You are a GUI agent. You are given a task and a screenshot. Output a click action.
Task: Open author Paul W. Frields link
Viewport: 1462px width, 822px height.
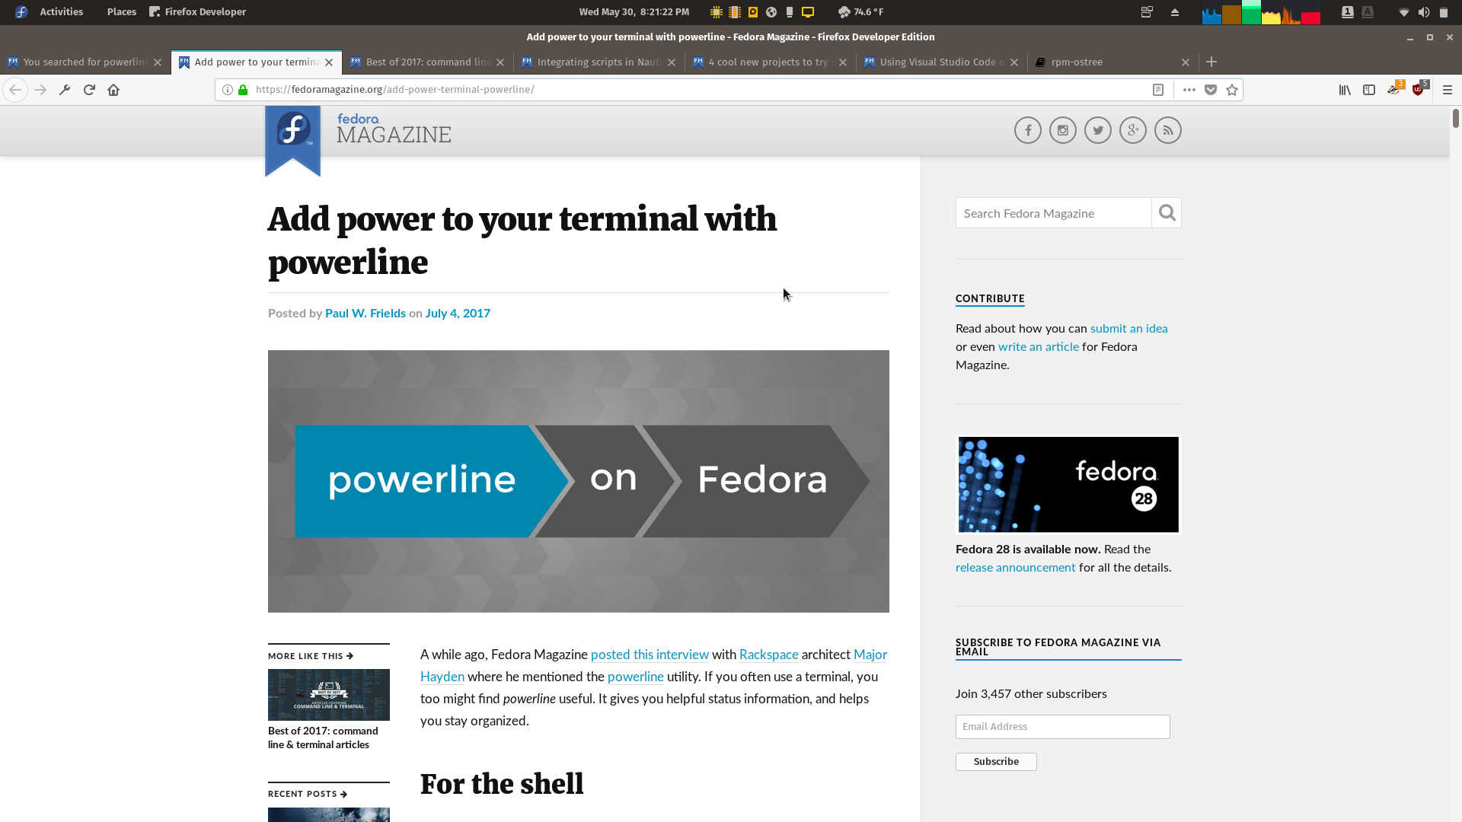(x=365, y=313)
